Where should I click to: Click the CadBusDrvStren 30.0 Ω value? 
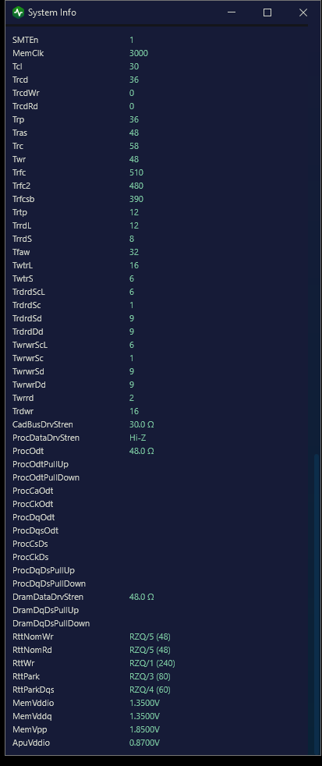pyautogui.click(x=142, y=424)
